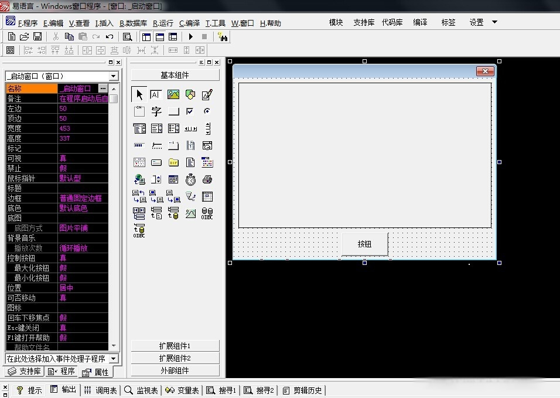This screenshot has height=398, width=560.
Task: Select the Edit Box component icon
Action: (156, 94)
